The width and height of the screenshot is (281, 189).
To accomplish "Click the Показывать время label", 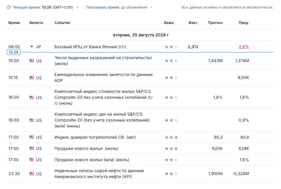I will [x=103, y=7].
